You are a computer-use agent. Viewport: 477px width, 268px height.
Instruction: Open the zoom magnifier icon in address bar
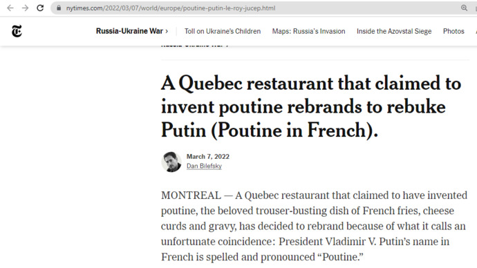[464, 8]
